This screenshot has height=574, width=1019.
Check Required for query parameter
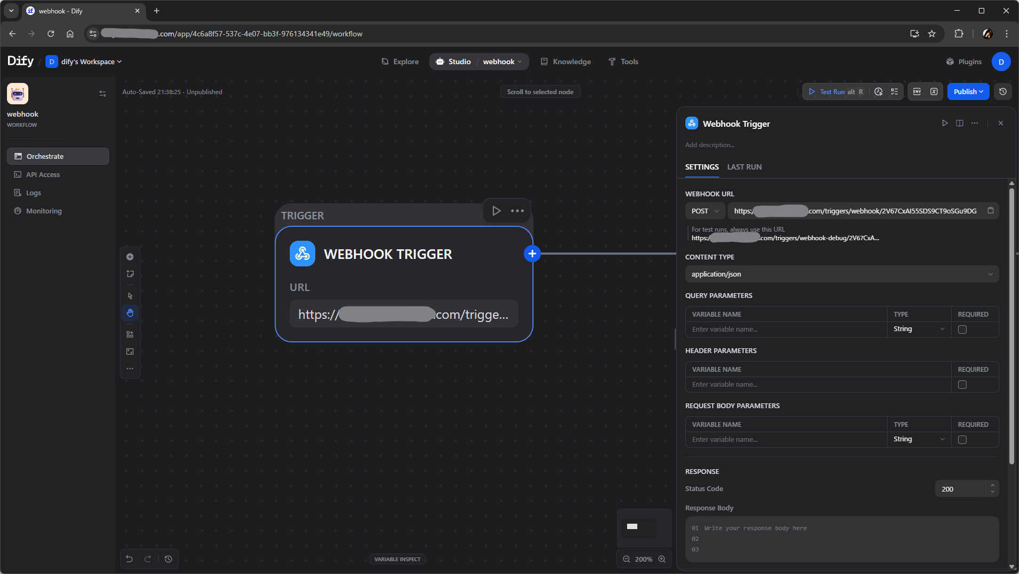[x=962, y=330]
